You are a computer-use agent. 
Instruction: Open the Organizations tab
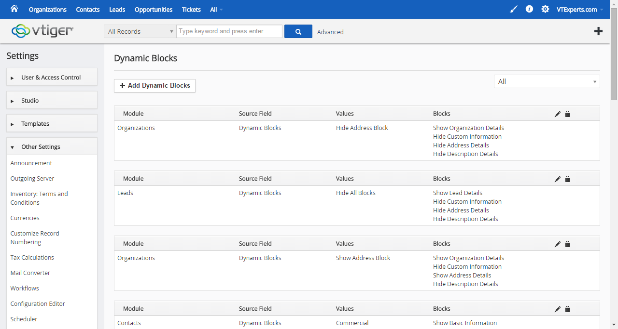[48, 10]
